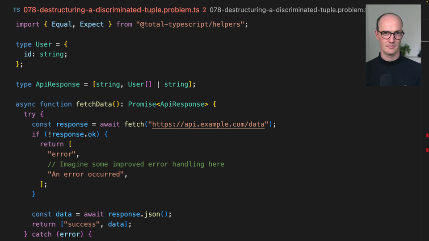Switch to the second problem.ts tab
This screenshot has height=241, width=429.
click(x=286, y=9)
